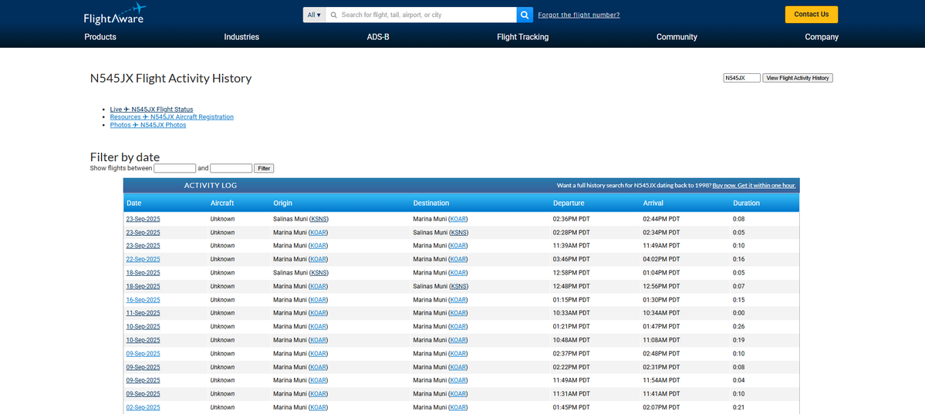Click the Destination column header

click(431, 203)
